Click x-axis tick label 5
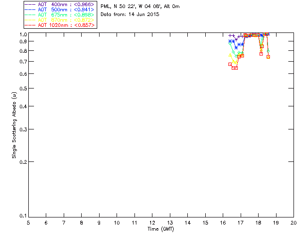The height and width of the screenshot is (241, 302). tap(28, 223)
